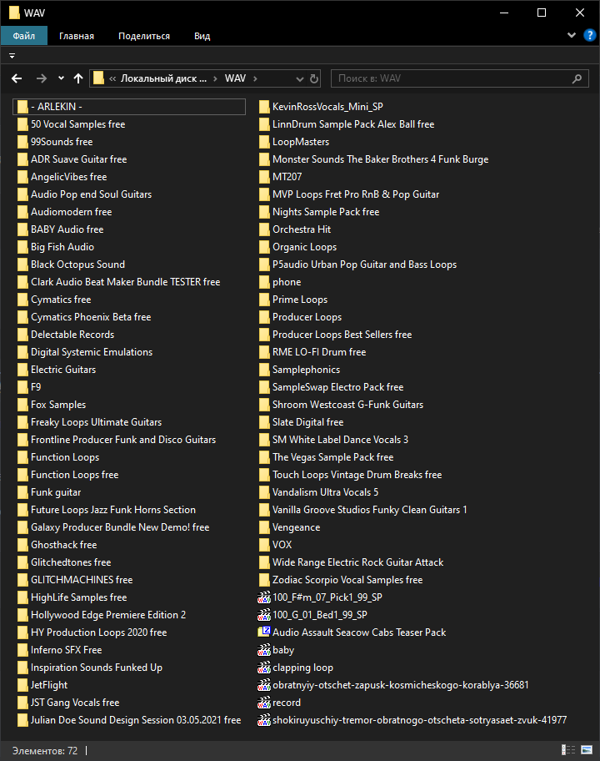The width and height of the screenshot is (600, 761).
Task: Click the WAV file icon for baby
Action: pyautogui.click(x=263, y=650)
